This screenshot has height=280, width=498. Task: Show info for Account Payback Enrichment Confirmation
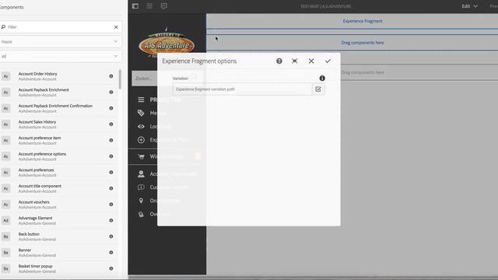click(111, 108)
